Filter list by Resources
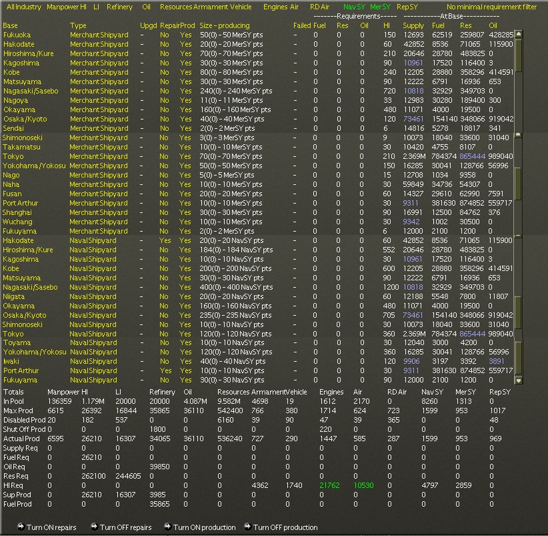548x536 pixels. [x=176, y=7]
